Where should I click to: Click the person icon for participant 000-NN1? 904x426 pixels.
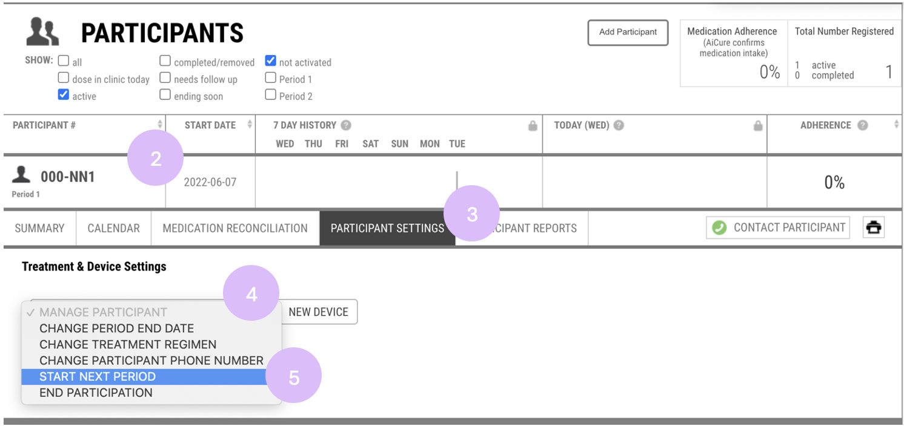(21, 175)
